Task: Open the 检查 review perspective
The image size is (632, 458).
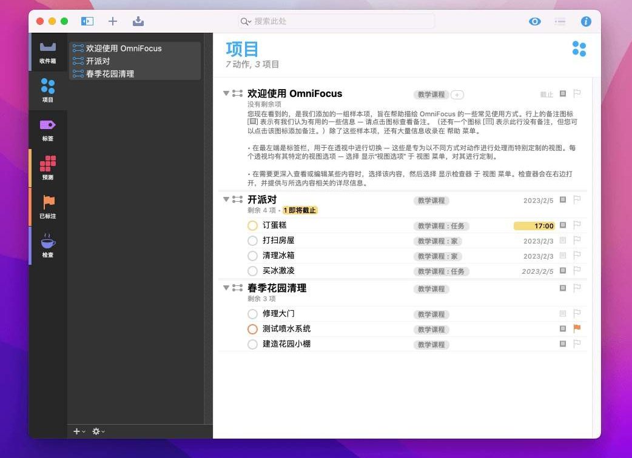Action: point(47,246)
